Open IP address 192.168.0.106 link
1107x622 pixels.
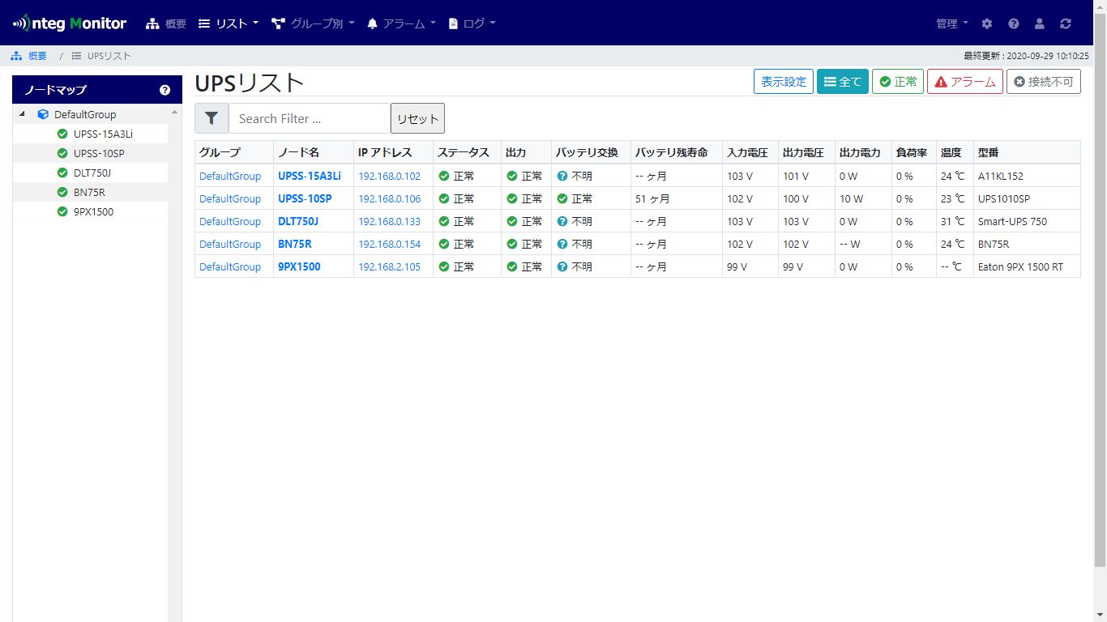(x=390, y=198)
